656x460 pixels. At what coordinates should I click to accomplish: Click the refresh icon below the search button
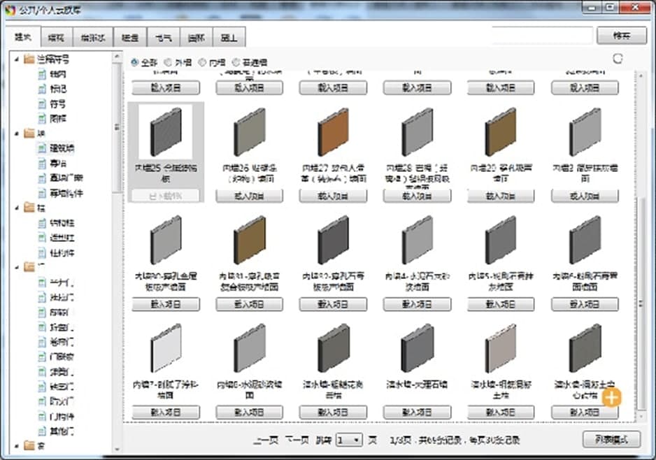(618, 59)
